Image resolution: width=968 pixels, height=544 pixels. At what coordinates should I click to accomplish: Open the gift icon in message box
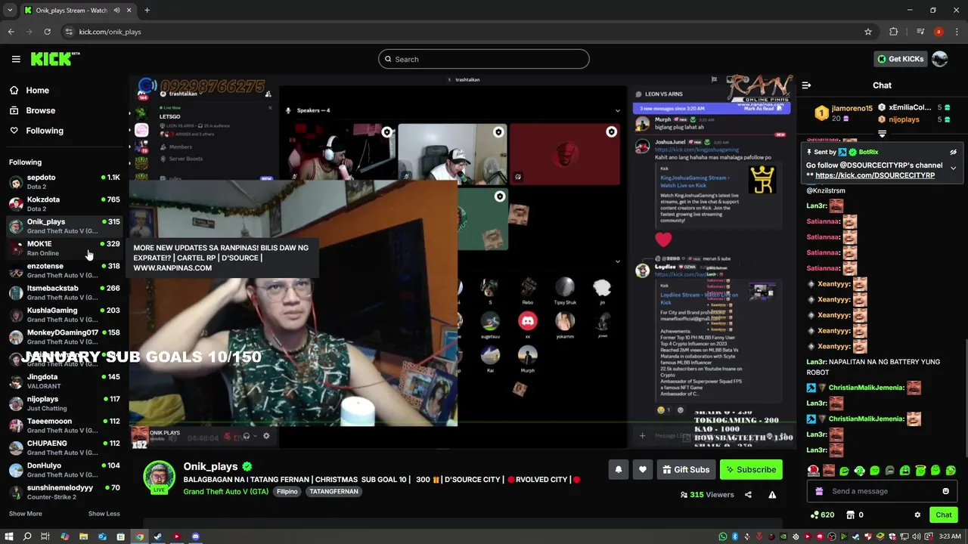[x=819, y=491]
